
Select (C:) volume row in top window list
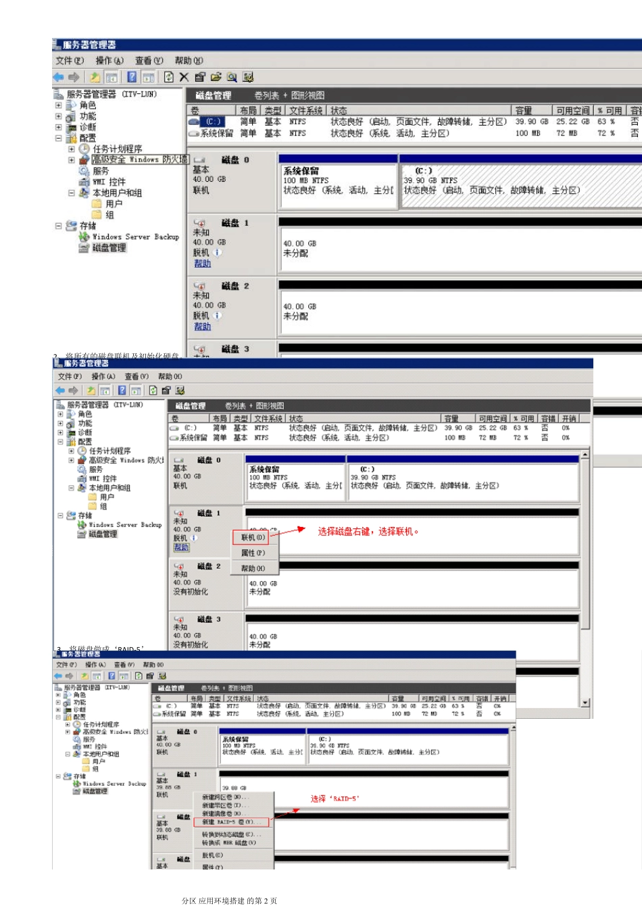pyautogui.click(x=414, y=122)
